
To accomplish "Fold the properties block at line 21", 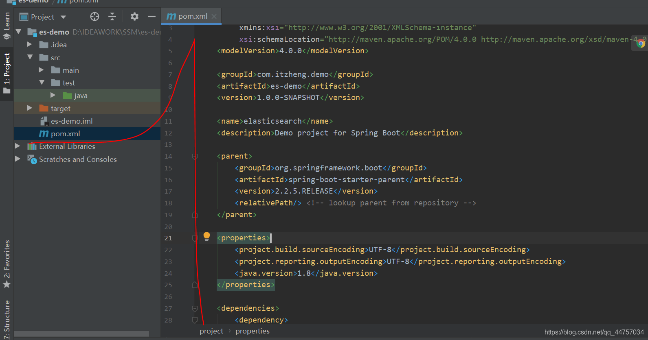I will 195,238.
